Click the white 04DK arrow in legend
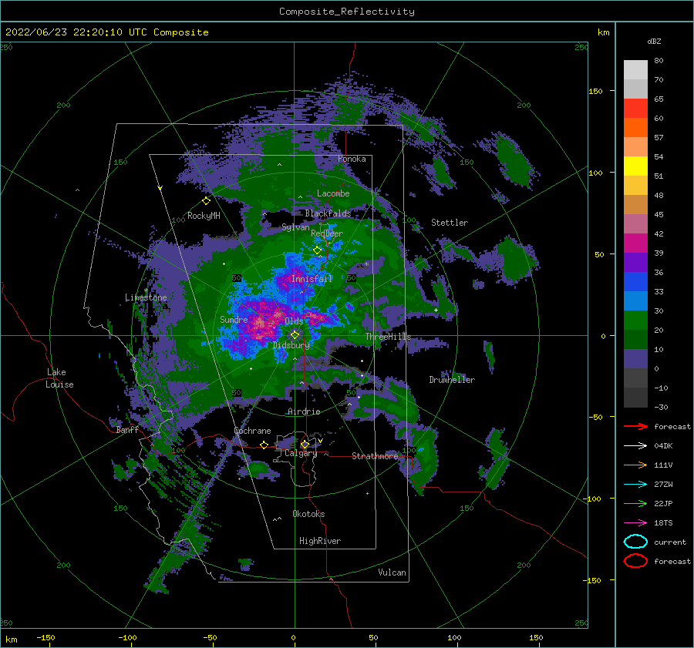 pos(635,445)
